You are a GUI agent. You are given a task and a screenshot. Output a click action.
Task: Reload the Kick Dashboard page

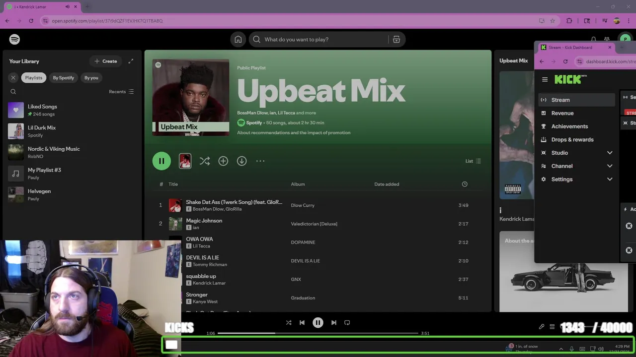565,61
